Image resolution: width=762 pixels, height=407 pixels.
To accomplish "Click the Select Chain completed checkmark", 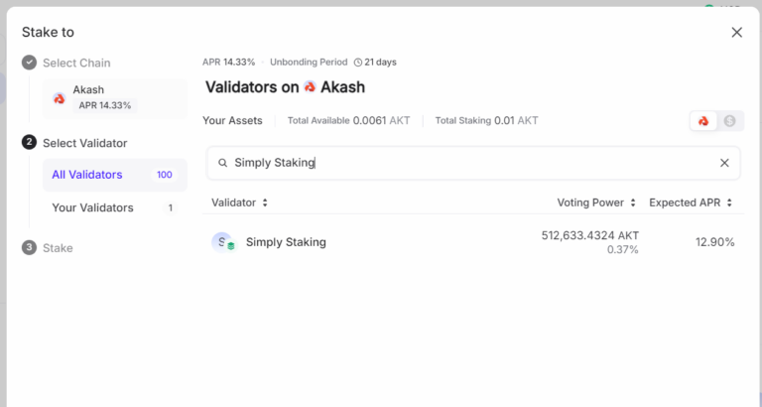I will 30,63.
